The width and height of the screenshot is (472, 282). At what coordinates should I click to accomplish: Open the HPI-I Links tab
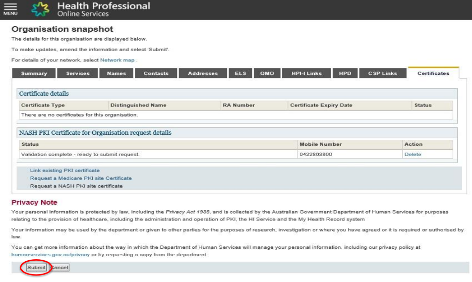tap(307, 73)
